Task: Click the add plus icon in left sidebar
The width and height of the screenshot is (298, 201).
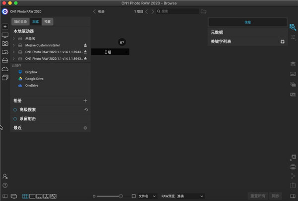Action: tap(5, 26)
